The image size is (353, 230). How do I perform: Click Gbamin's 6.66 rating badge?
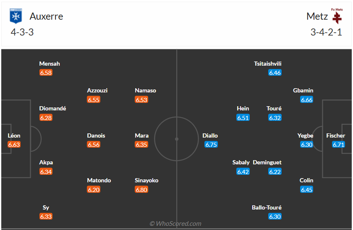[307, 100]
